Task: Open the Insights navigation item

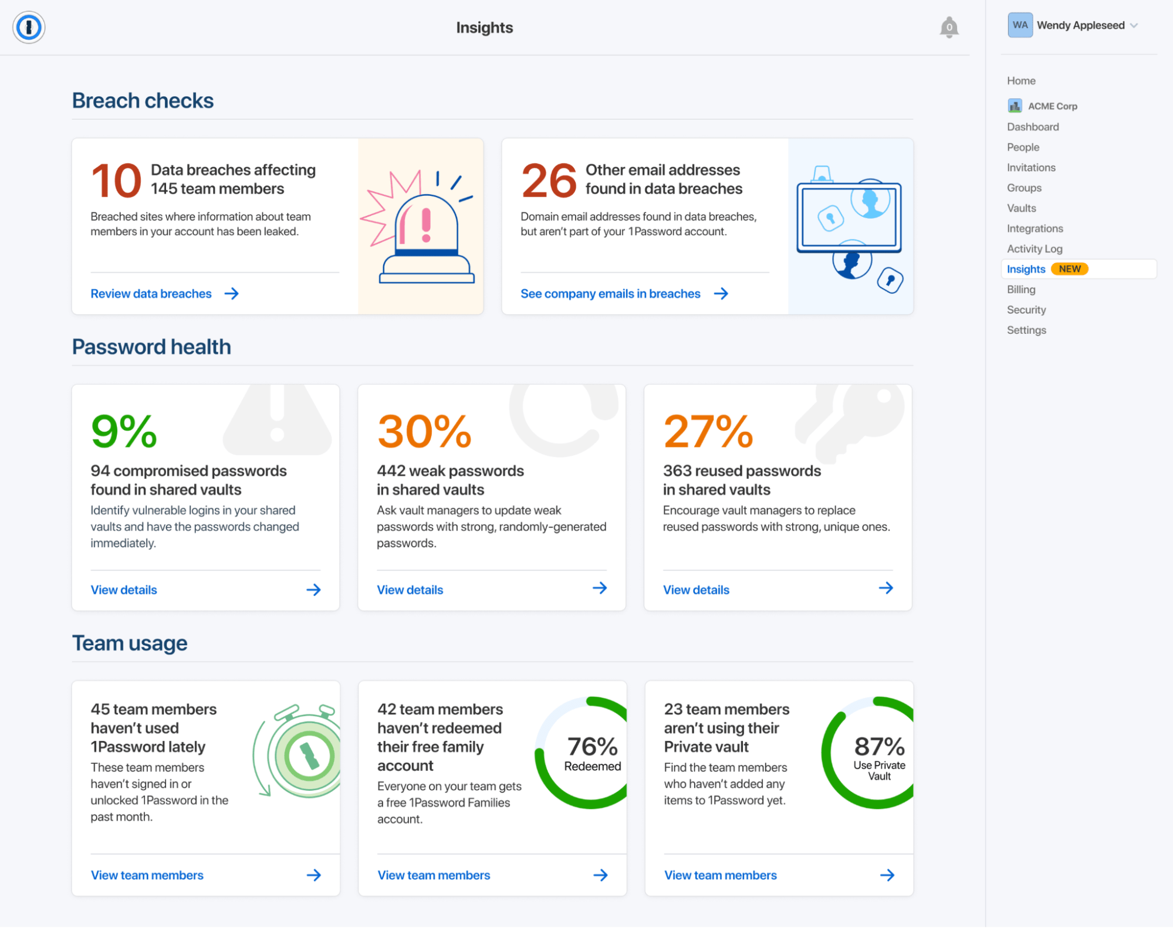Action: point(1026,269)
